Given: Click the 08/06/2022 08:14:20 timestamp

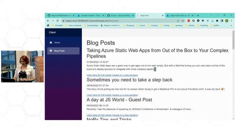Looking at the screenshot, I should point(97,106).
